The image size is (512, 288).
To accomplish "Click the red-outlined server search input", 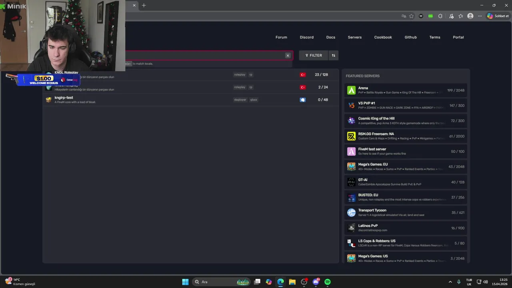I will [x=208, y=56].
